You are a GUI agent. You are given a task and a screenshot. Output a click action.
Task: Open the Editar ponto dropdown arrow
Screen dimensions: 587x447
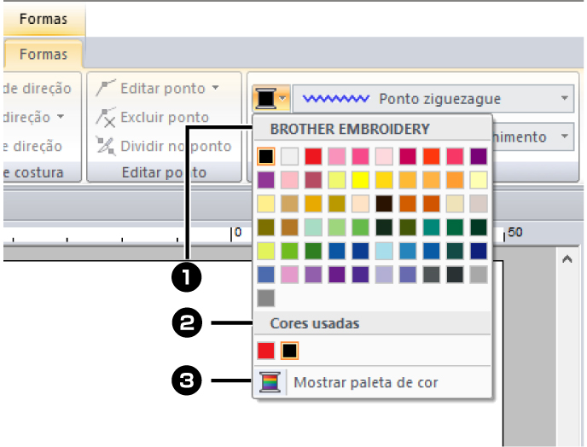[x=215, y=88]
